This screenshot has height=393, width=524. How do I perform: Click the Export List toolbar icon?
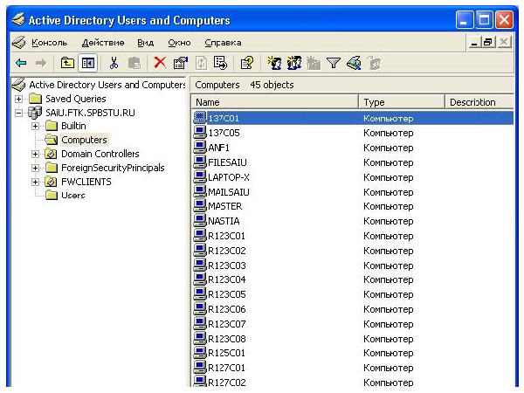[221, 63]
